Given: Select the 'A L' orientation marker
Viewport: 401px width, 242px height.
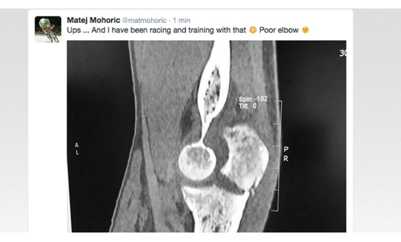Looking at the screenshot, I should tap(77, 149).
